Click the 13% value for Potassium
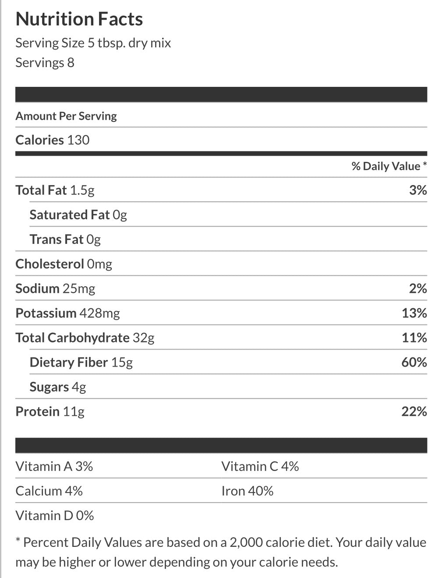The image size is (438, 578). tap(414, 313)
